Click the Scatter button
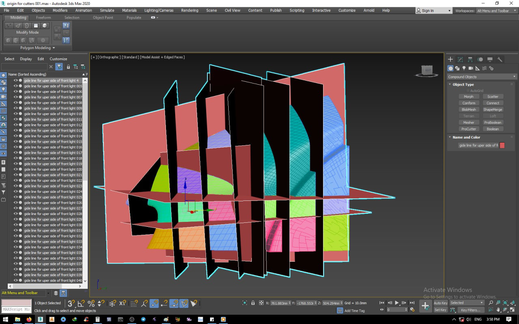Screen dimensions: 519x324 493,96
